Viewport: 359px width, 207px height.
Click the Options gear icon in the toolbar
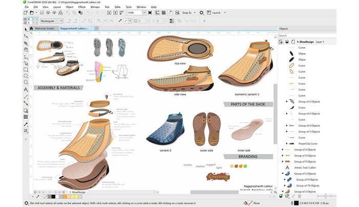202,12
